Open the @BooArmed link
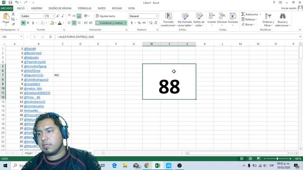 point(33,53)
